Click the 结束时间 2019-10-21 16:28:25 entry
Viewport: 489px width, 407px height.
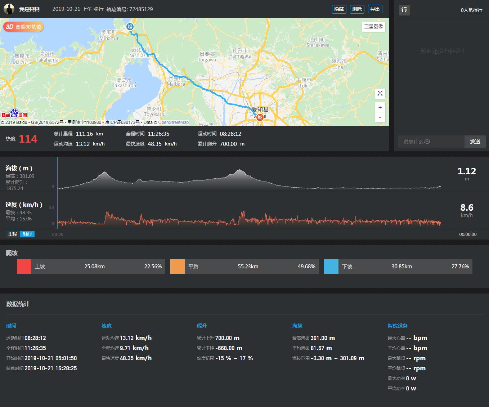41,368
